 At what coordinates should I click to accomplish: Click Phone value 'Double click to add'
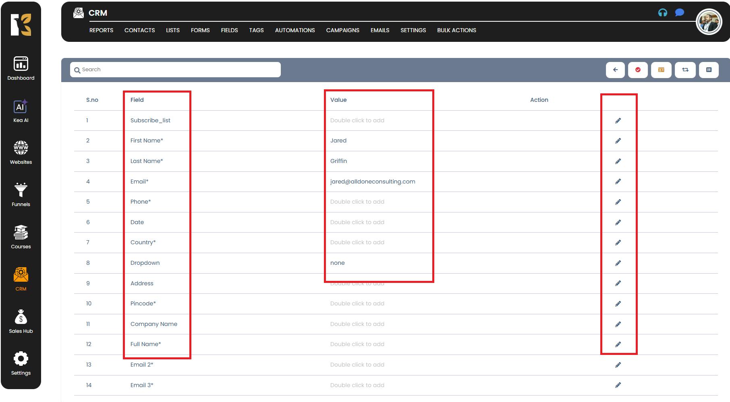(x=357, y=202)
